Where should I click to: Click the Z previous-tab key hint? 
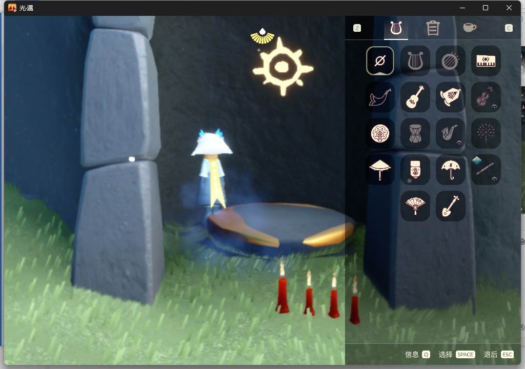[357, 28]
